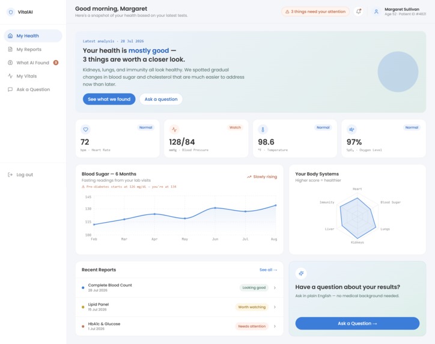Open 3 things need your attention alert
Image resolution: width=435 pixels, height=344 pixels.
coord(315,11)
